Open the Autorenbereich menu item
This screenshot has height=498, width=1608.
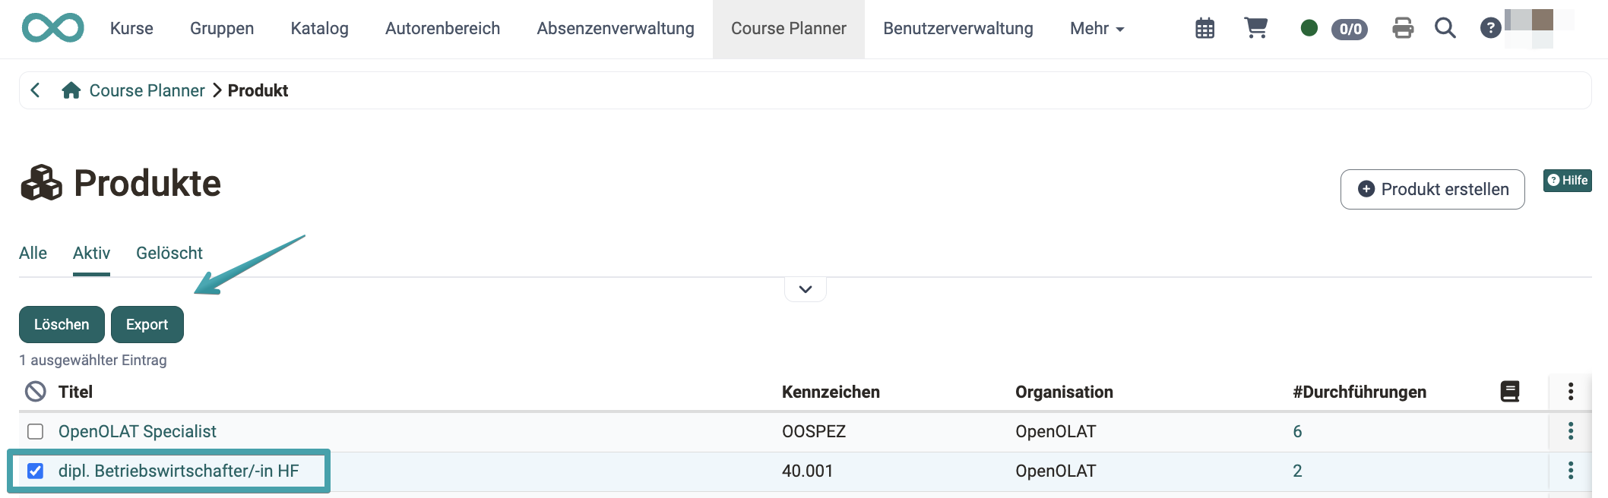pos(442,28)
